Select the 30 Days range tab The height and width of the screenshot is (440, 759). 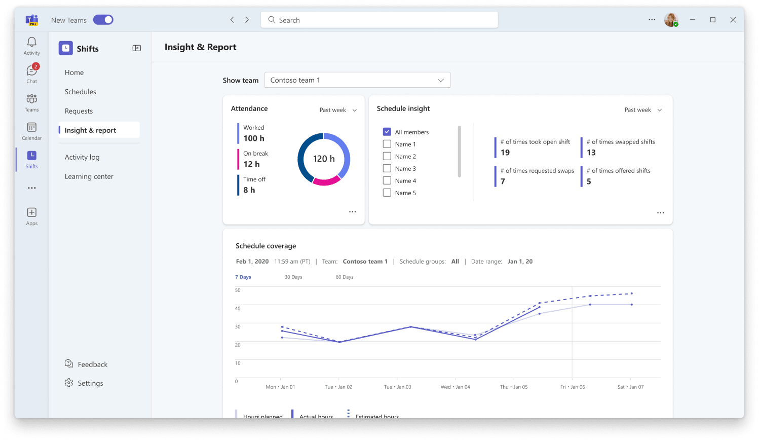click(x=293, y=277)
